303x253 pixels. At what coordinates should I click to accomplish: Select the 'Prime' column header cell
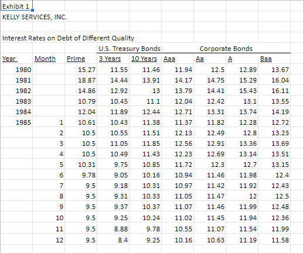pyautogui.click(x=81, y=59)
